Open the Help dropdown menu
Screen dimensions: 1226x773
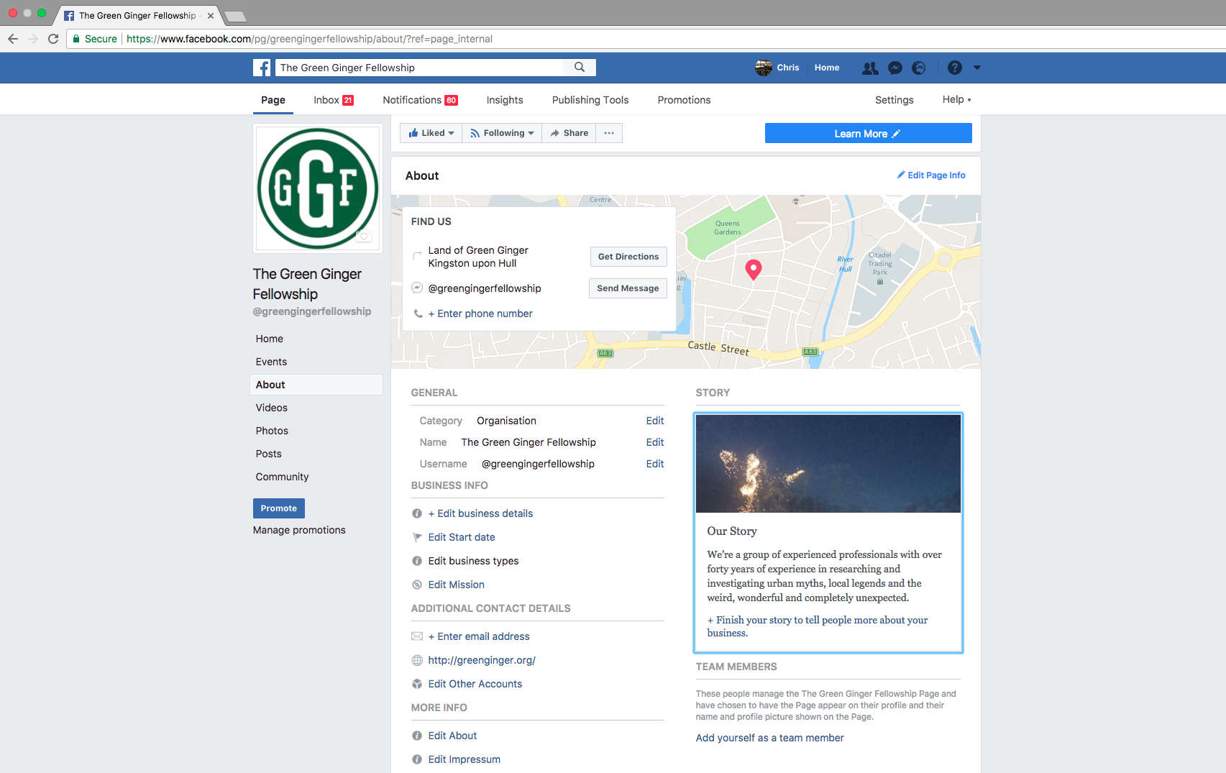[x=956, y=100]
